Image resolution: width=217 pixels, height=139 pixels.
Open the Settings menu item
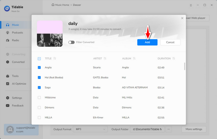pyautogui.click(x=17, y=98)
